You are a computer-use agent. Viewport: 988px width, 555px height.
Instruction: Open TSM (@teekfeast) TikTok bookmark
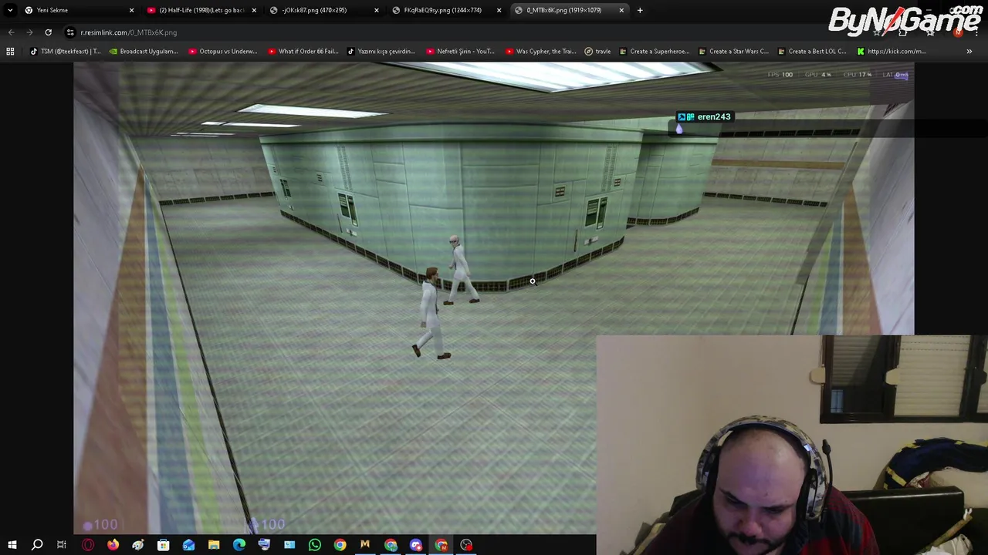[x=65, y=52]
